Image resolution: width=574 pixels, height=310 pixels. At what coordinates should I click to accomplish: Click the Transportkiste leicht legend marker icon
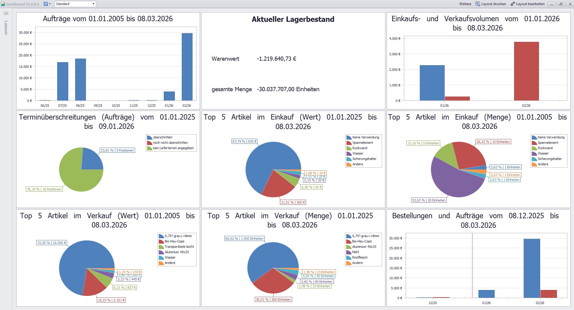[x=161, y=247]
